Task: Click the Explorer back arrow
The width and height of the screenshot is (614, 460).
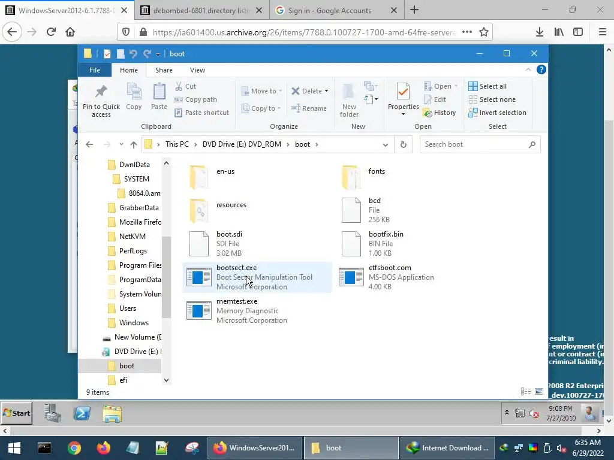Action: point(89,144)
